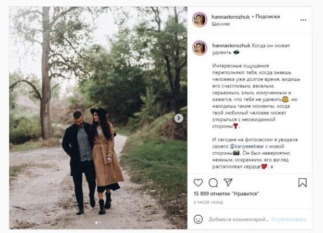Image resolution: width=323 pixels, height=233 pixels.
Task: Open @kanyeeebear mention link
Action: (x=247, y=146)
